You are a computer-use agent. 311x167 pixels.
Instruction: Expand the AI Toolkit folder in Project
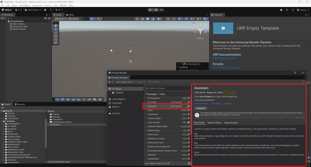[4, 126]
